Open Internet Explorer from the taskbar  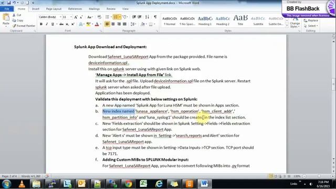[x=159, y=184]
